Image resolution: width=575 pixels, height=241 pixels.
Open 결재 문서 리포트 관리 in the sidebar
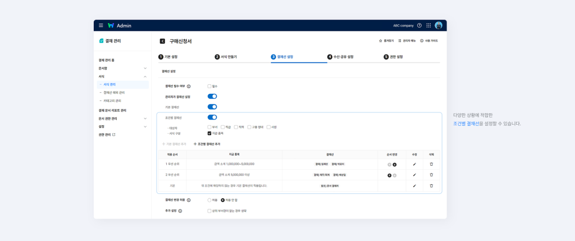(x=112, y=111)
